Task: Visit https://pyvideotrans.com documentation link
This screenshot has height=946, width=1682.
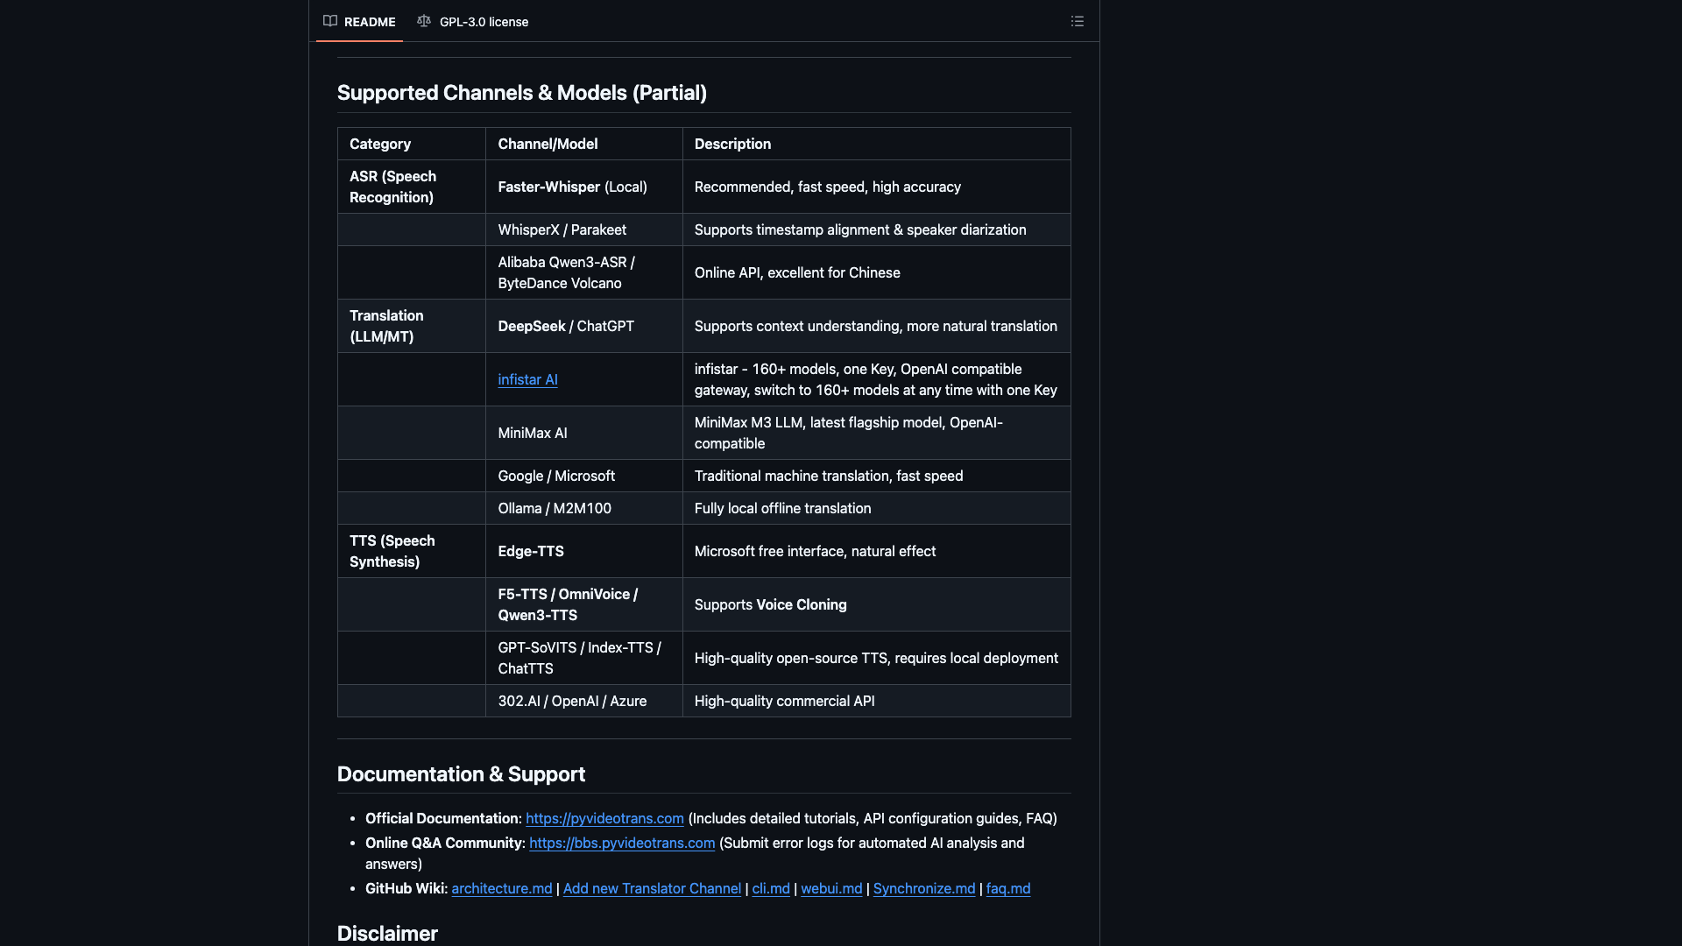Action: point(604,818)
